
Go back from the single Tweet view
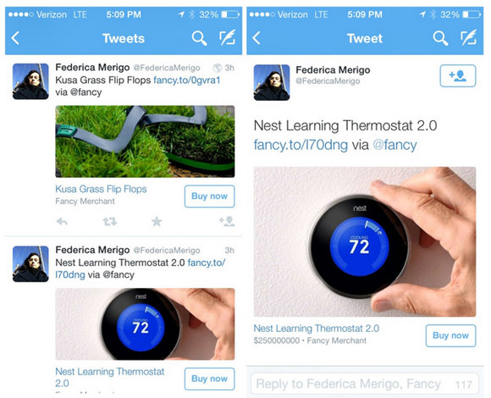click(257, 38)
